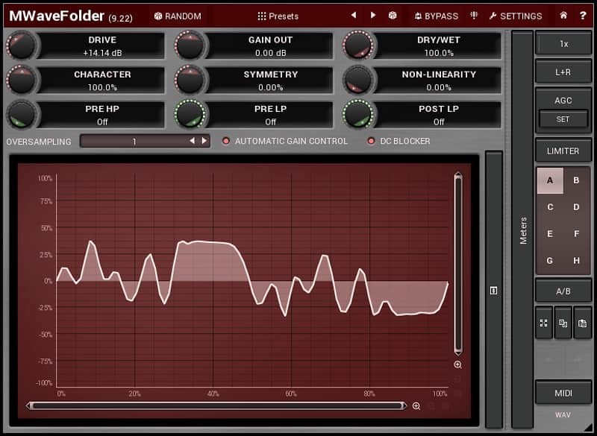Toggle the BYPASS button
The height and width of the screenshot is (436, 597).
[437, 16]
